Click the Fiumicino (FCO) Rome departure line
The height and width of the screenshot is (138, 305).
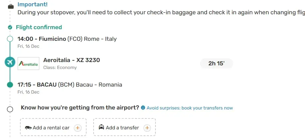[x=67, y=39]
